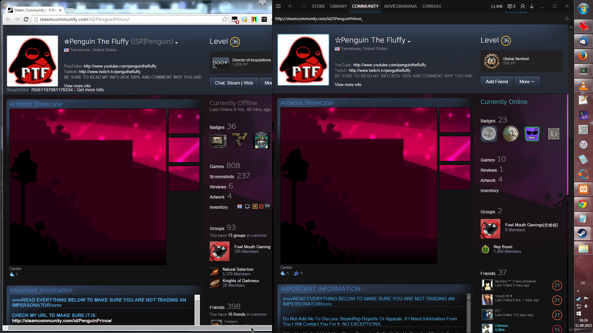Open Steam downloads arrow icon
Screen dimensions: 593x333
tap(532, 6)
